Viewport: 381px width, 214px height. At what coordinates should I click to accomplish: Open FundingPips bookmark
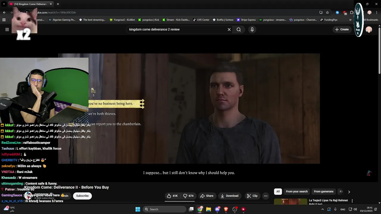329,20
